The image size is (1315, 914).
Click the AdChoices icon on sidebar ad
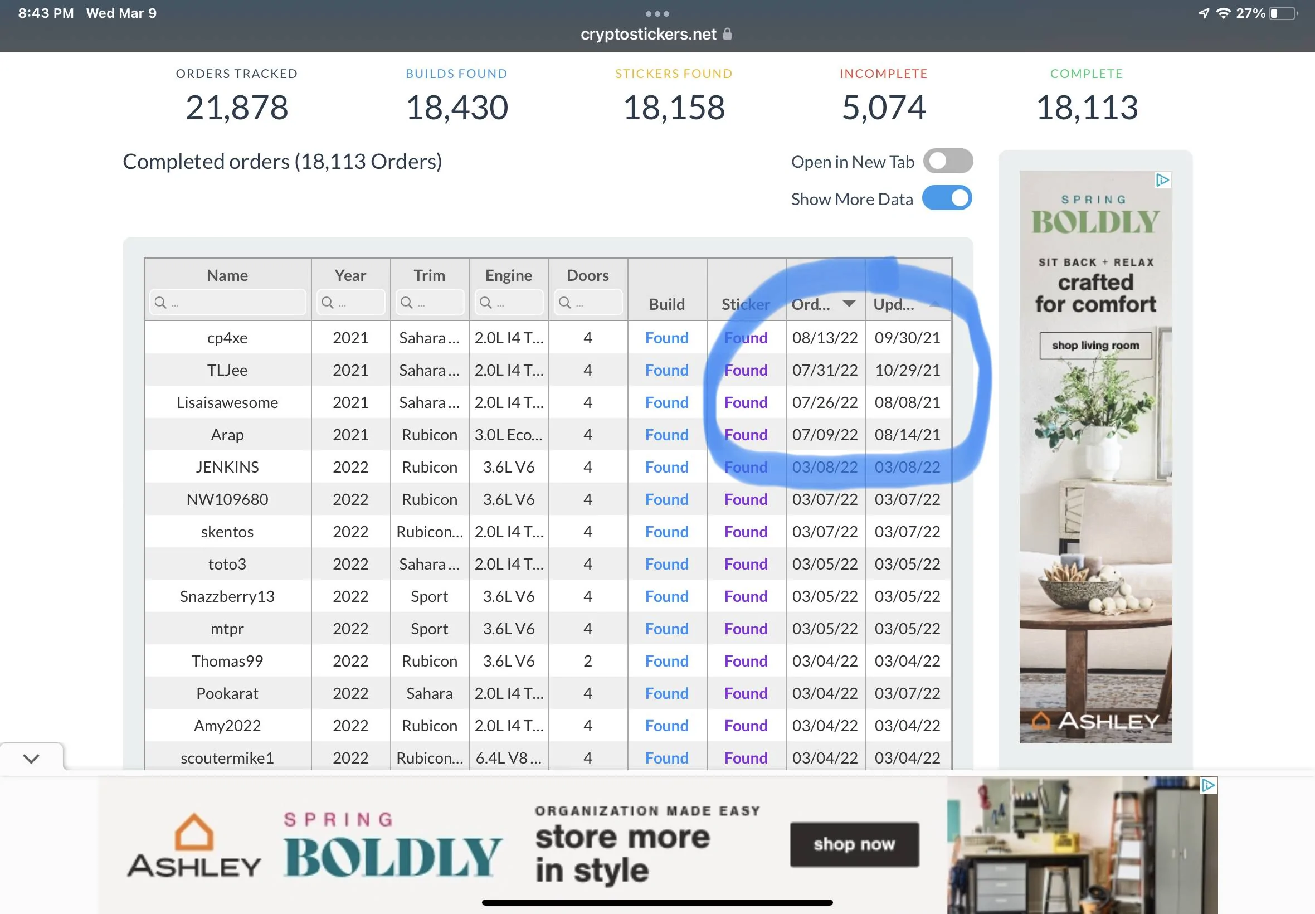pos(1163,181)
